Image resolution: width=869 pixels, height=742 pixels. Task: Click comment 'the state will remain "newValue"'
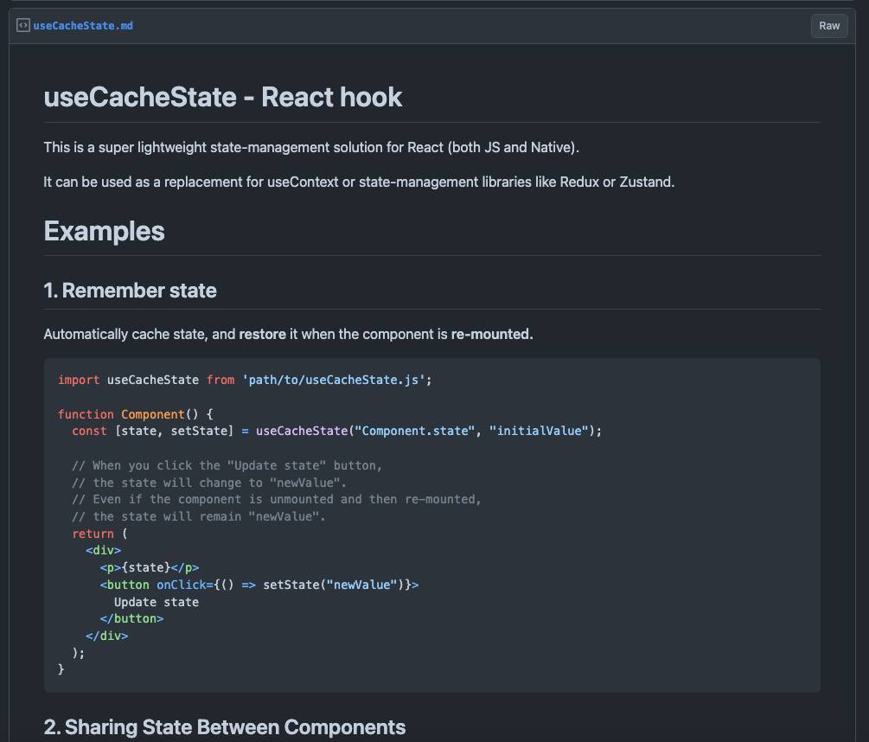pos(199,516)
